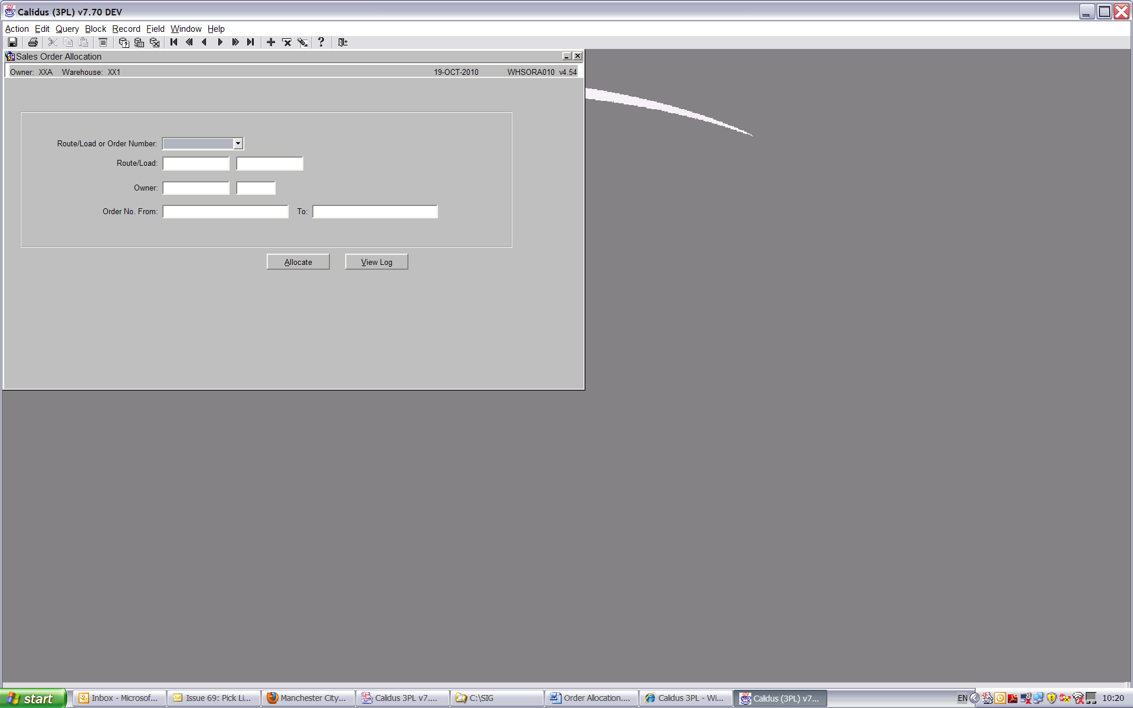
Task: Close the Sales Order Allocation window
Action: pyautogui.click(x=578, y=56)
